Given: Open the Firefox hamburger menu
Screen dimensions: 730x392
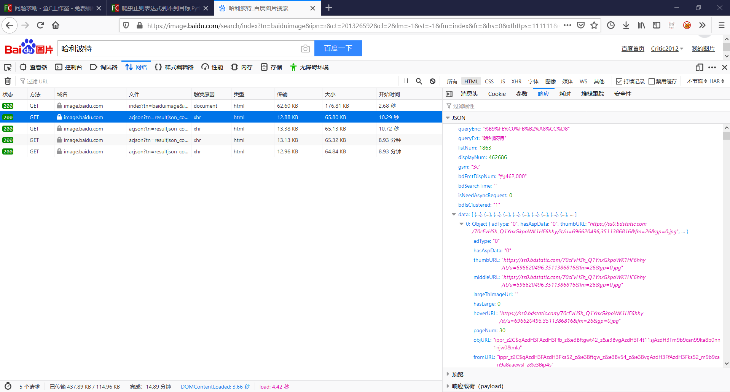Looking at the screenshot, I should coord(721,25).
